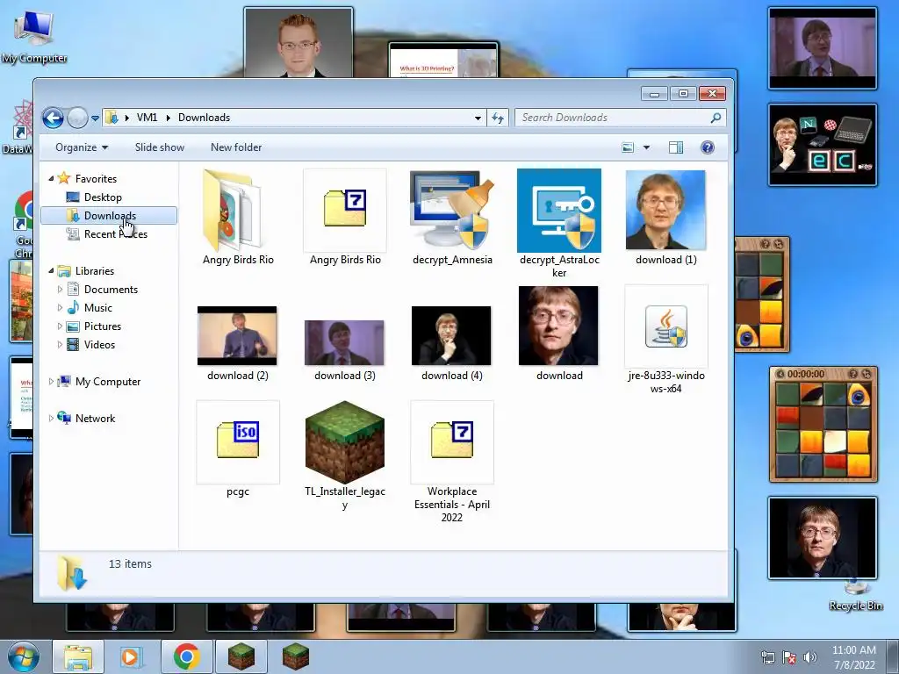Go back with the Back arrow button
Screen dimensions: 899x674
click(x=53, y=118)
